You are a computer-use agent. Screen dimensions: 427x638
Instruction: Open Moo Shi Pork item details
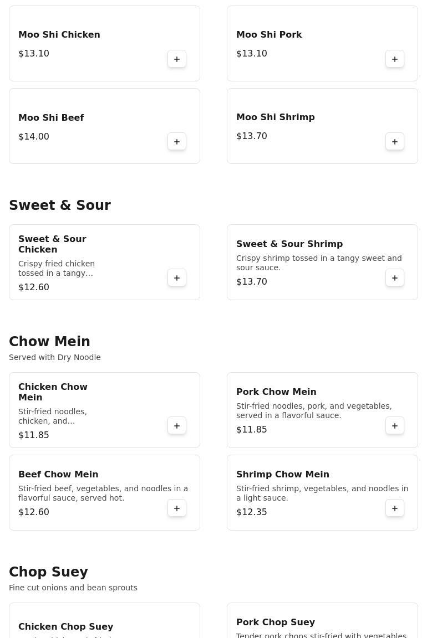[269, 35]
